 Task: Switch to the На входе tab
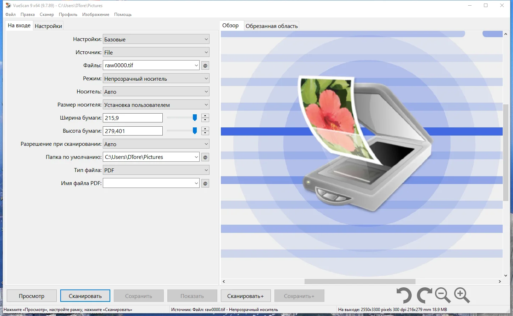pyautogui.click(x=19, y=25)
